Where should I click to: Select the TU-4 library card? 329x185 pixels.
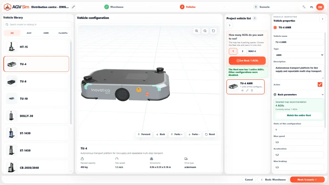point(36,64)
